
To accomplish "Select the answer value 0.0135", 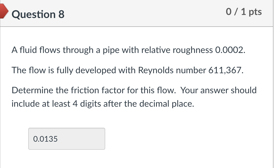I will tap(45, 139).
